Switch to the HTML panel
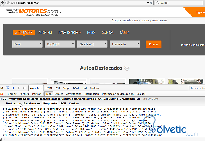 [x=49, y=88]
